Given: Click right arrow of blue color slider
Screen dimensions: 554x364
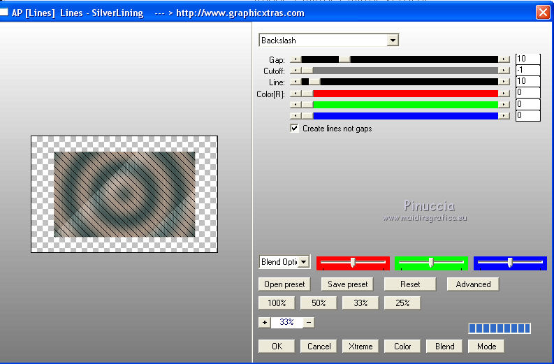Looking at the screenshot, I should pos(504,115).
